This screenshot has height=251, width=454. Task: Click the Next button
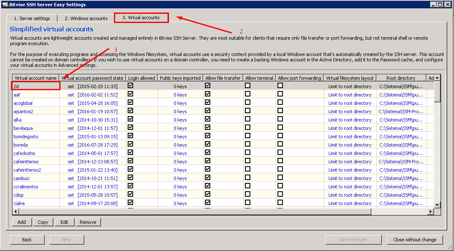67,240
